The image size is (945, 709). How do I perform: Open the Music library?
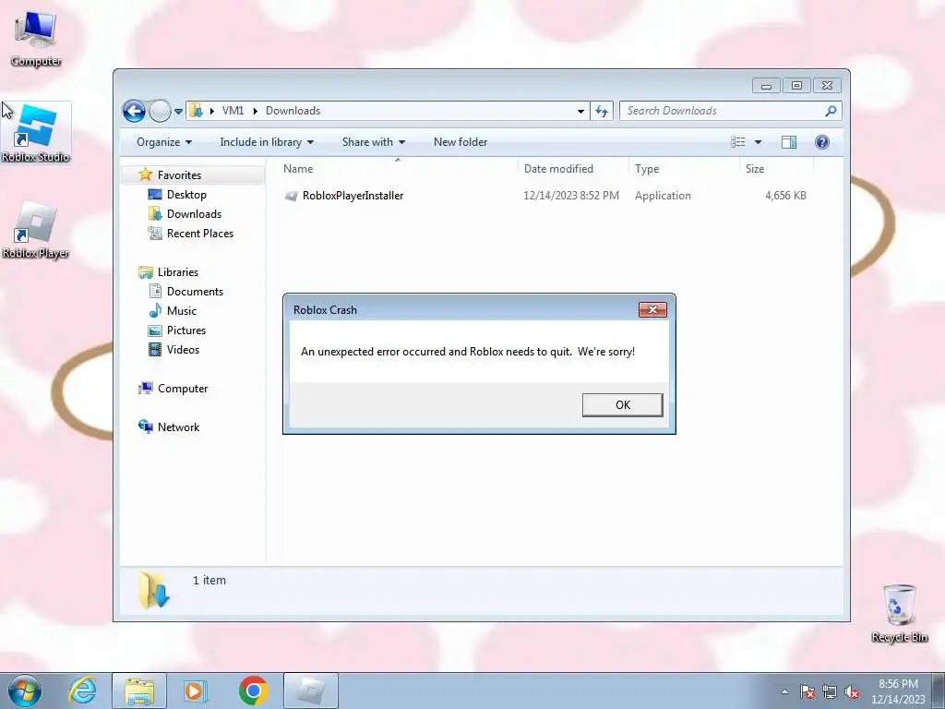tap(181, 311)
